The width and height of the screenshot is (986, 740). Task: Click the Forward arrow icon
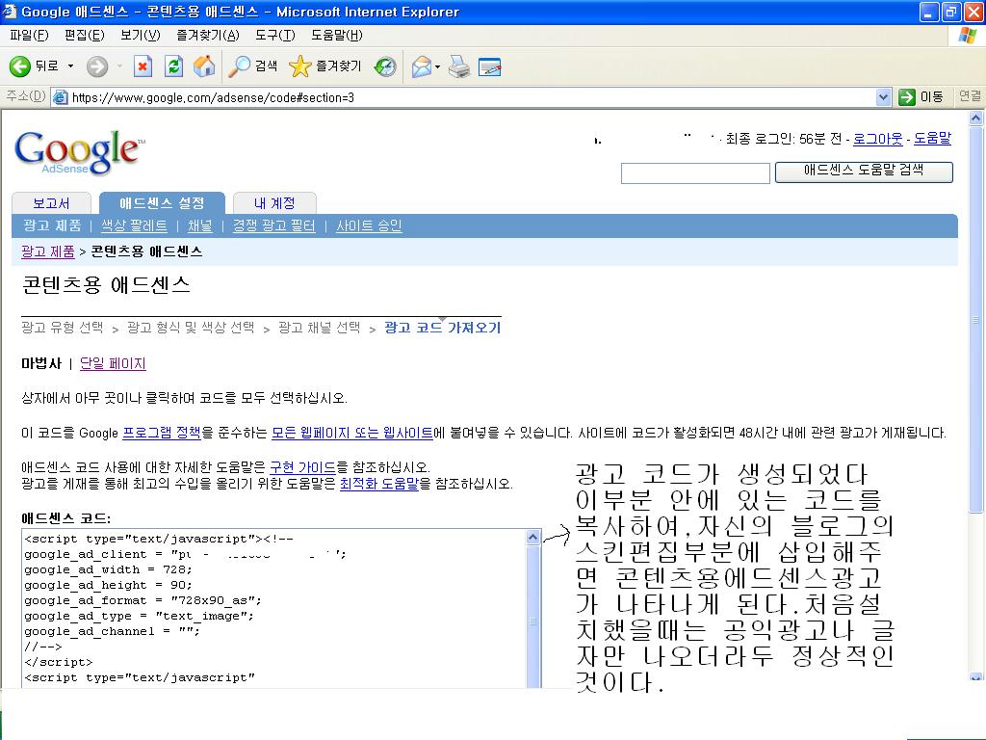(x=97, y=66)
